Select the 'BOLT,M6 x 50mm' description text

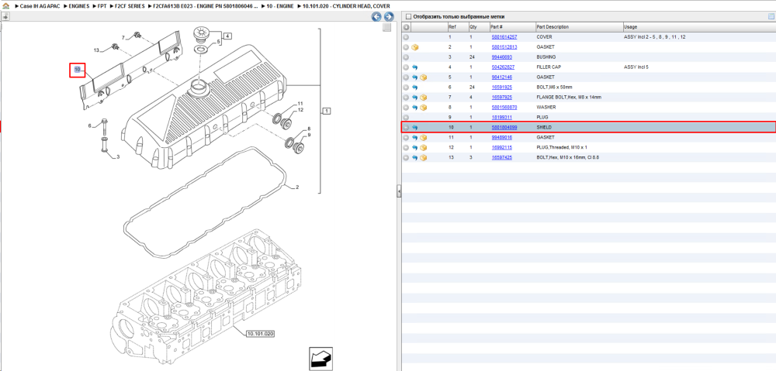pos(554,88)
